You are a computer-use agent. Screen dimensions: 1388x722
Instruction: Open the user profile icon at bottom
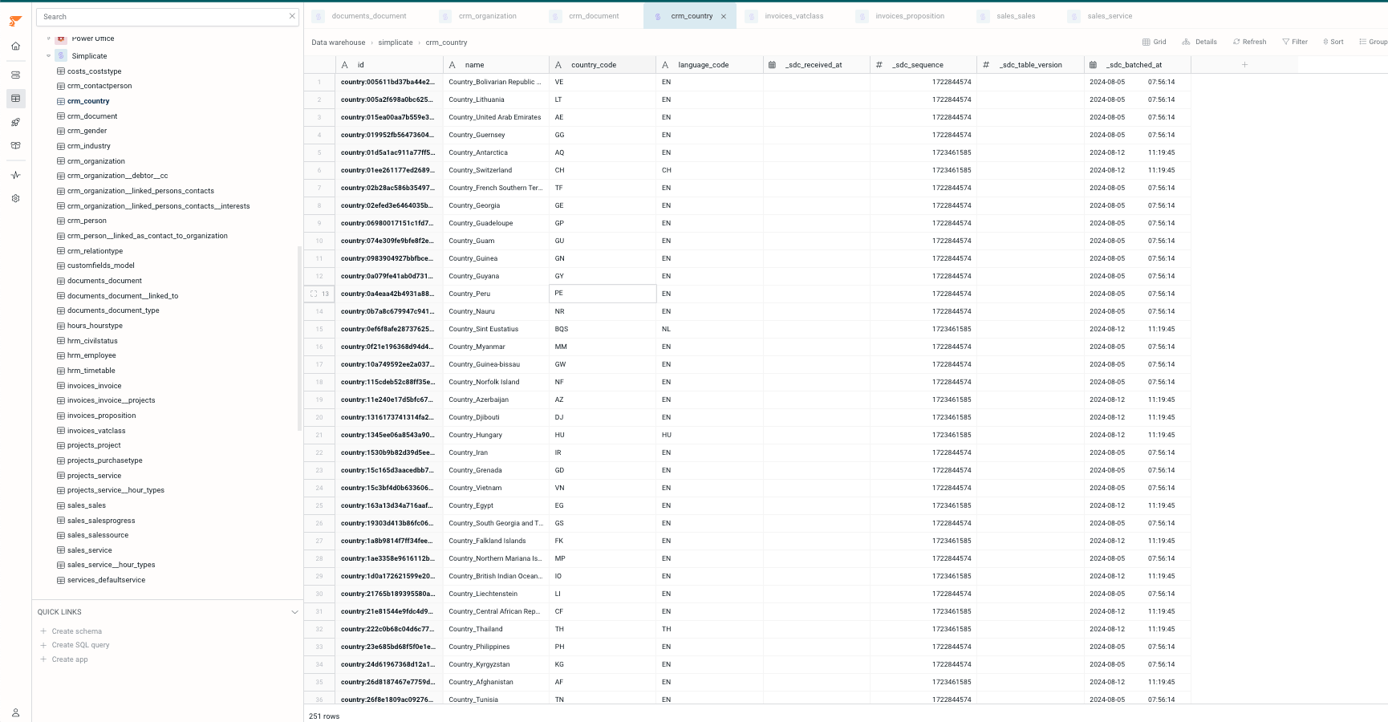click(x=15, y=712)
